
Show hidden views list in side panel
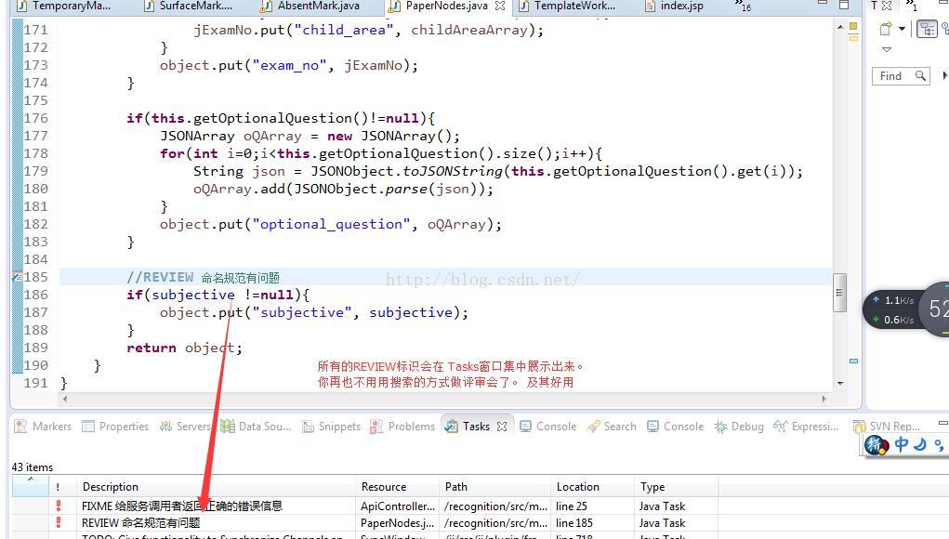pyautogui.click(x=912, y=7)
